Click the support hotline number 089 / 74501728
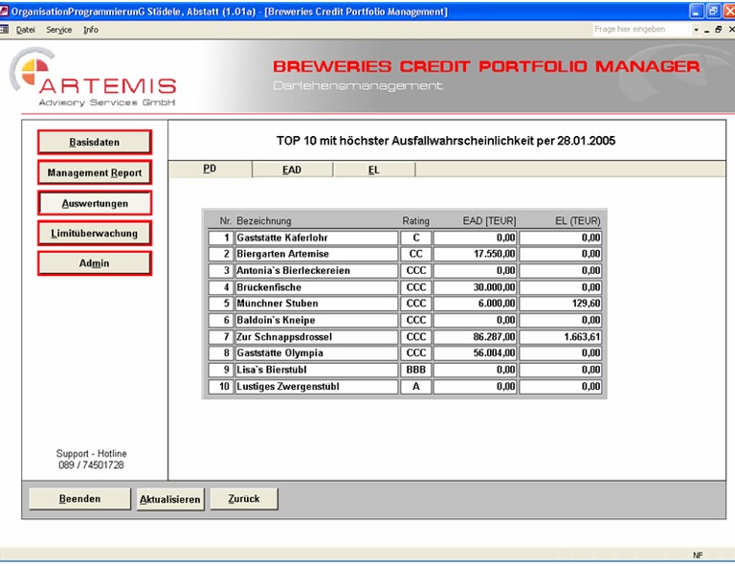 [x=92, y=464]
